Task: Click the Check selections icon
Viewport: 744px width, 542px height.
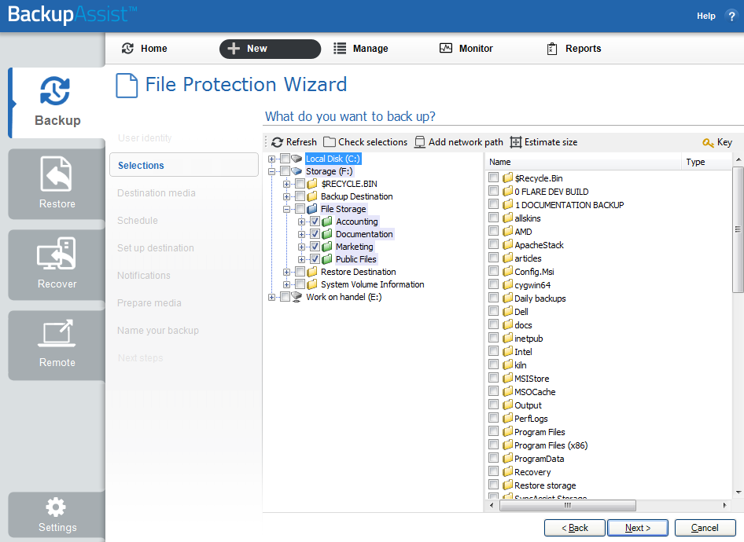Action: tap(330, 142)
